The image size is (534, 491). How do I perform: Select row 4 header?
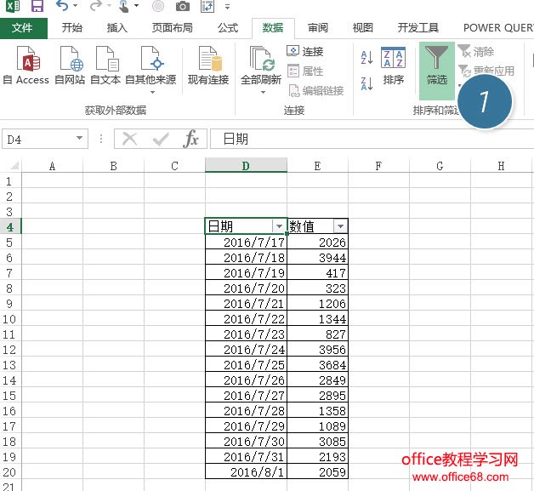pyautogui.click(x=10, y=227)
